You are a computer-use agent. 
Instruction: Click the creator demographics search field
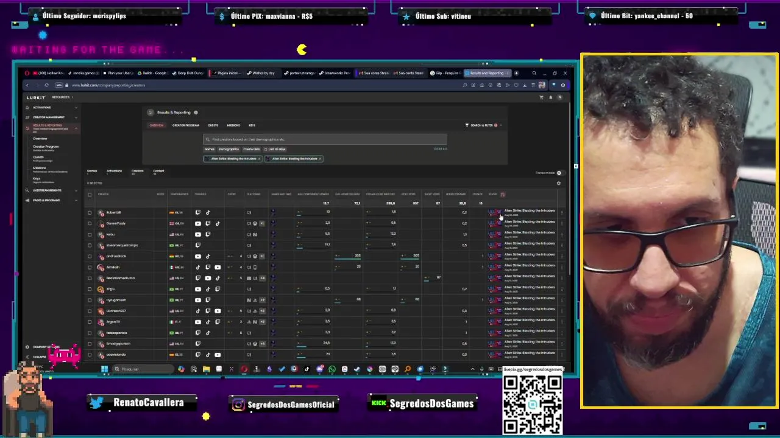[x=325, y=139]
